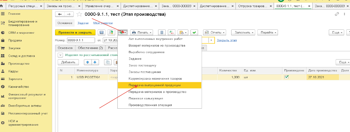Open the Отчеты dropdown
This screenshot has height=132, width=350.
[x=215, y=32]
